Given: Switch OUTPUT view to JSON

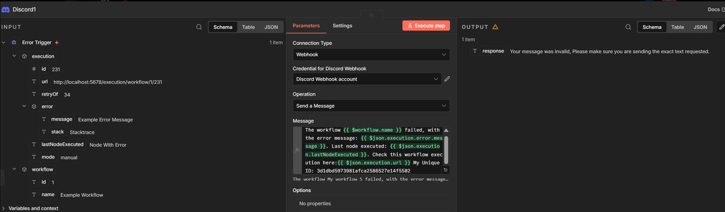Looking at the screenshot, I should pos(700,27).
